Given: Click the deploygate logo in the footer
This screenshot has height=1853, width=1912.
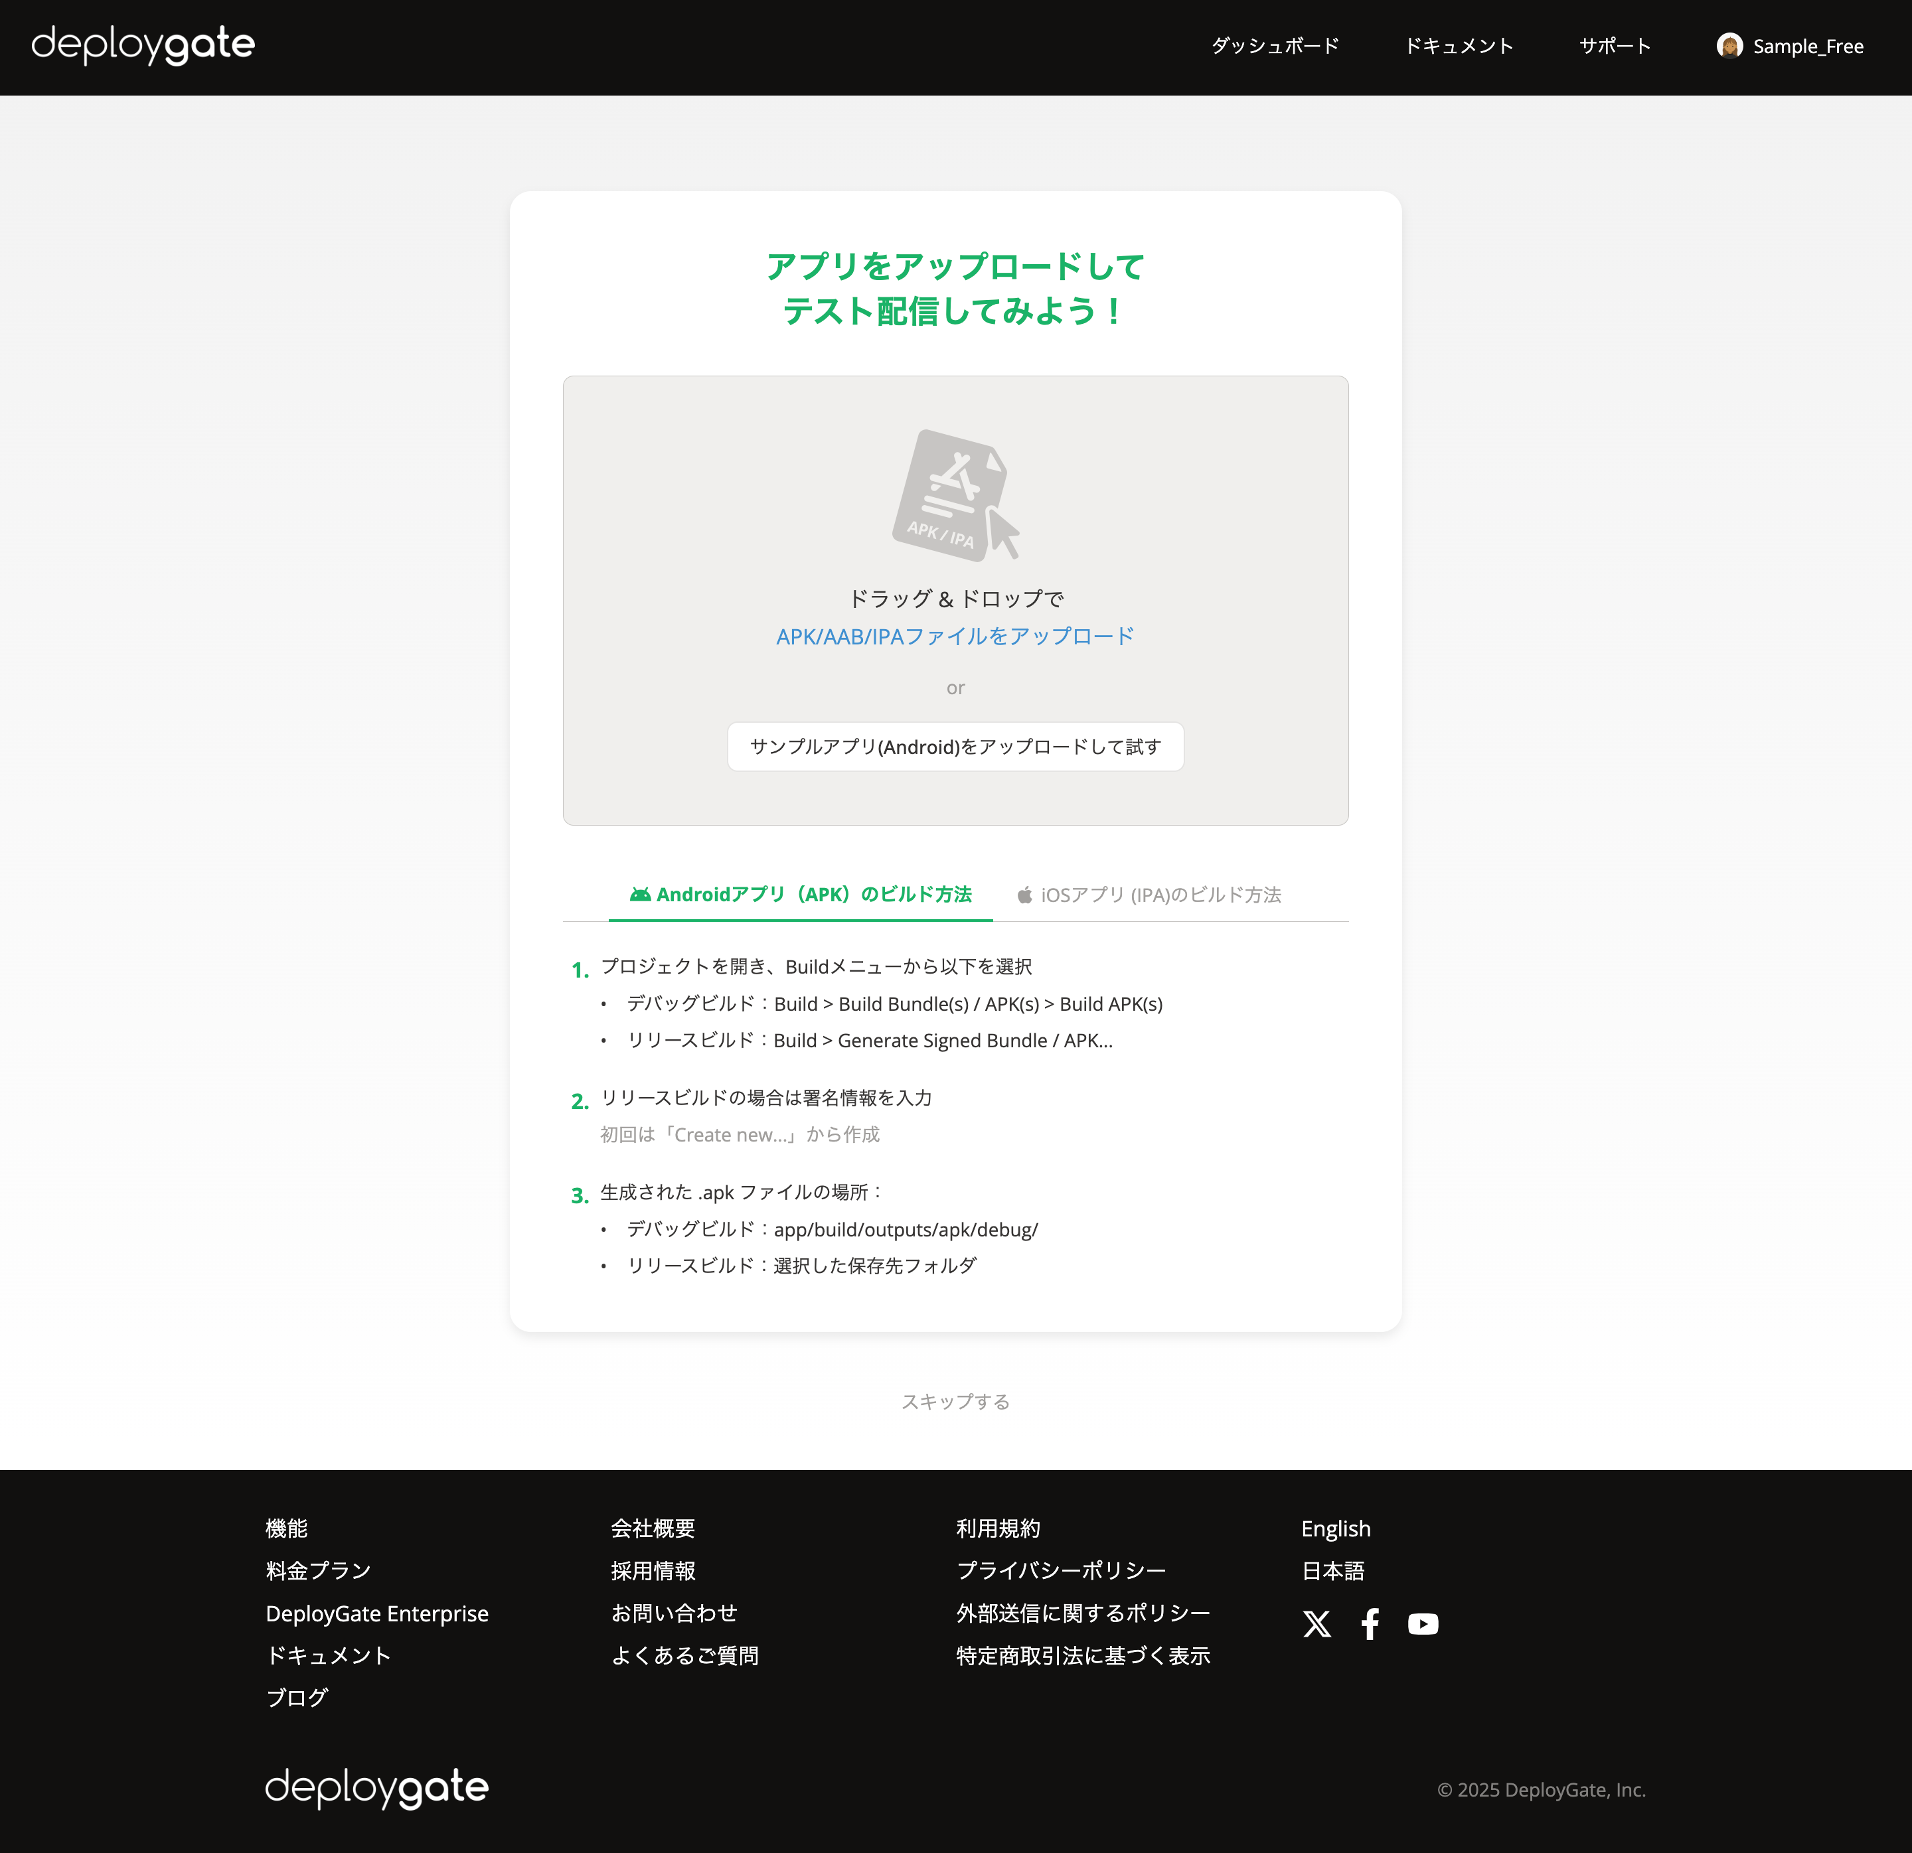Looking at the screenshot, I should [376, 1788].
